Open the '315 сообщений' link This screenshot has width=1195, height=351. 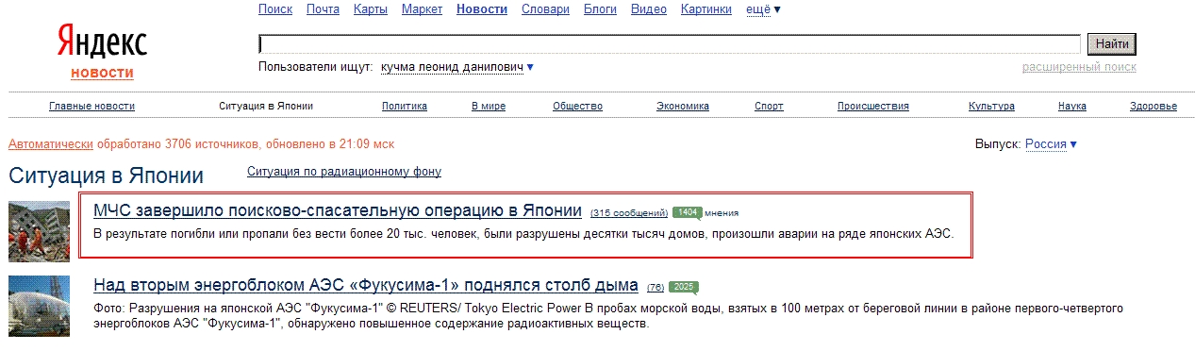(x=629, y=213)
